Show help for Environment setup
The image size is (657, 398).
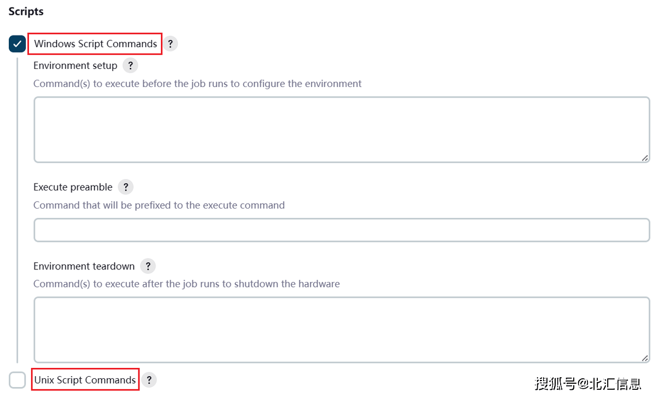point(130,66)
